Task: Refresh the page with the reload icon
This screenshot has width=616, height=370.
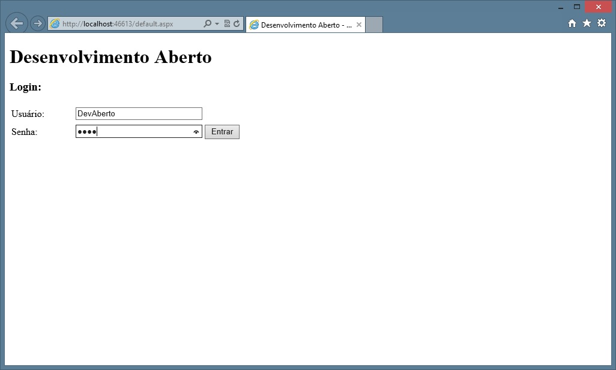Action: pyautogui.click(x=237, y=24)
